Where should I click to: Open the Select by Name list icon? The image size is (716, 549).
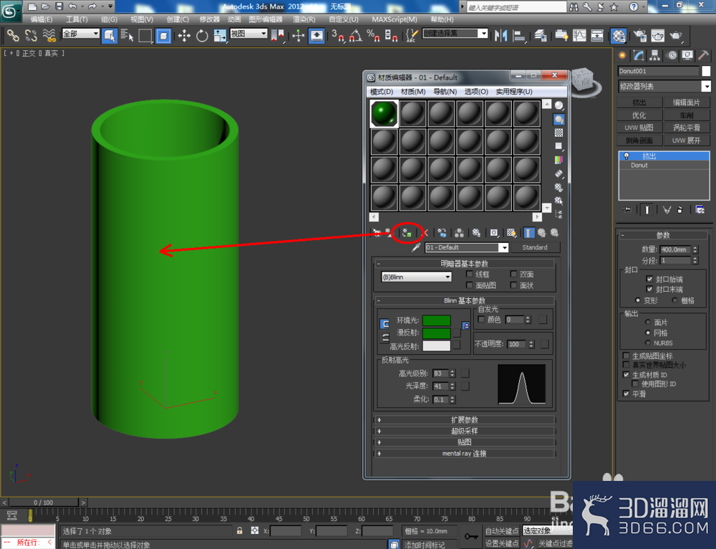127,36
